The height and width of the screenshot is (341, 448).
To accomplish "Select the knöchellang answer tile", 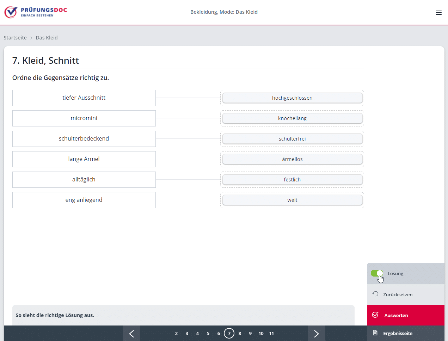I will [x=292, y=118].
